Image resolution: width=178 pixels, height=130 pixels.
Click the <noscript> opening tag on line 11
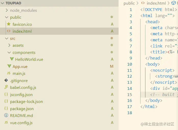pos(162,70)
